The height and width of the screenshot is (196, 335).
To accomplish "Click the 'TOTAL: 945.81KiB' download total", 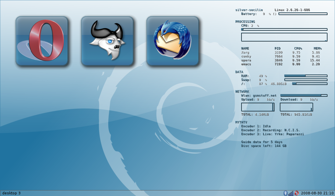I will click(x=296, y=115).
